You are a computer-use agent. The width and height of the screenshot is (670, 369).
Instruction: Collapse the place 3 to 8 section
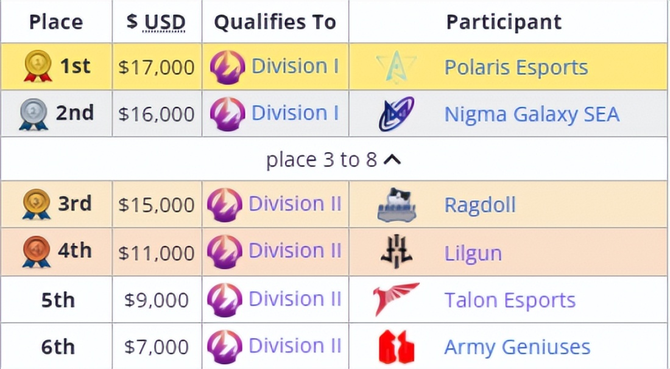[x=334, y=159]
